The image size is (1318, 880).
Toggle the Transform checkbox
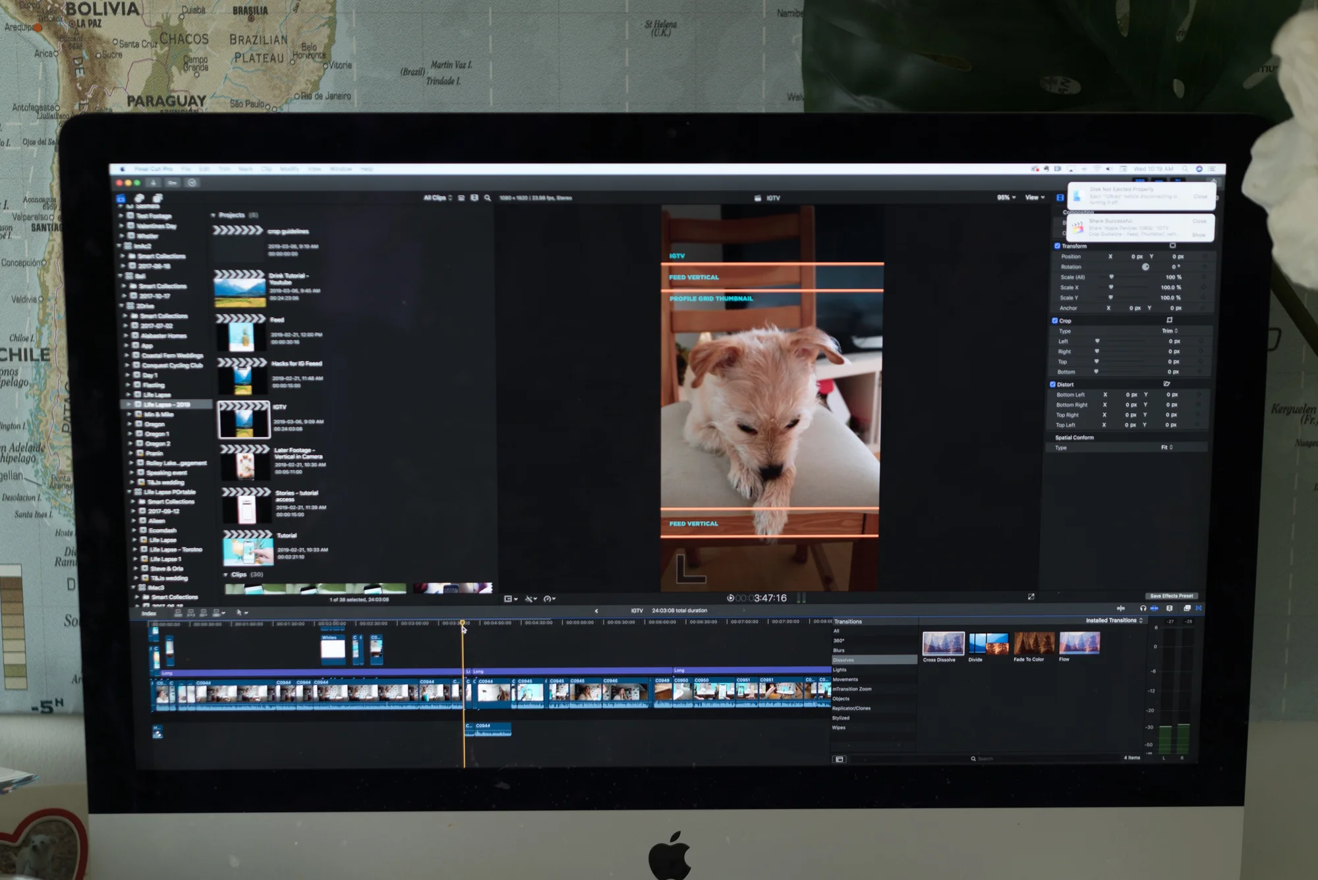1057,246
